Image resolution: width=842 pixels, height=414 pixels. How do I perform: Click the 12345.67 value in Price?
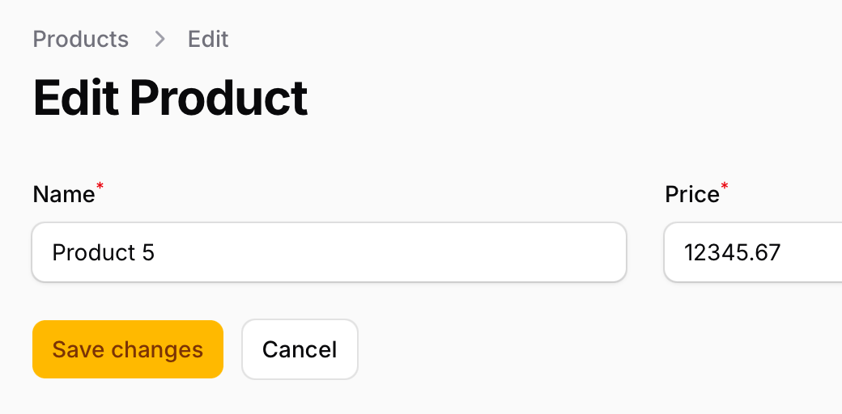[732, 252]
